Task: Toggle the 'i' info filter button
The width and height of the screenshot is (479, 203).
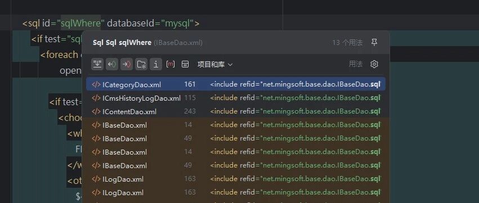Action: tap(156, 64)
